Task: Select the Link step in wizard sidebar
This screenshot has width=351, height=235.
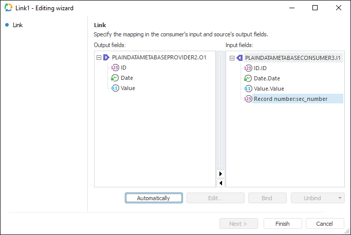Action: (x=17, y=25)
